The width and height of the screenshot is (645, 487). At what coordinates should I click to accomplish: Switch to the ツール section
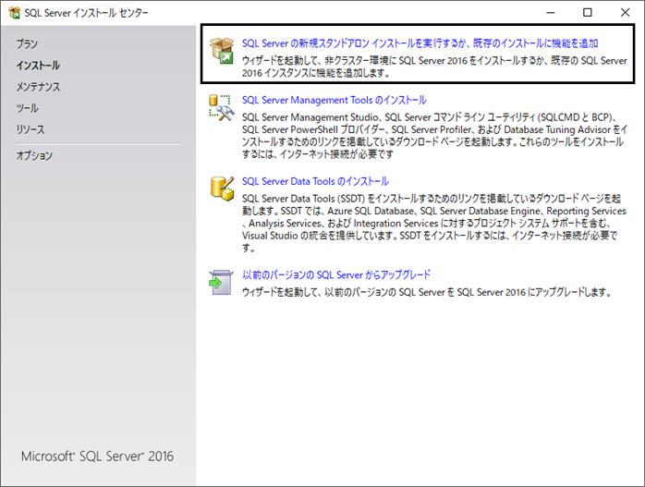point(27,108)
